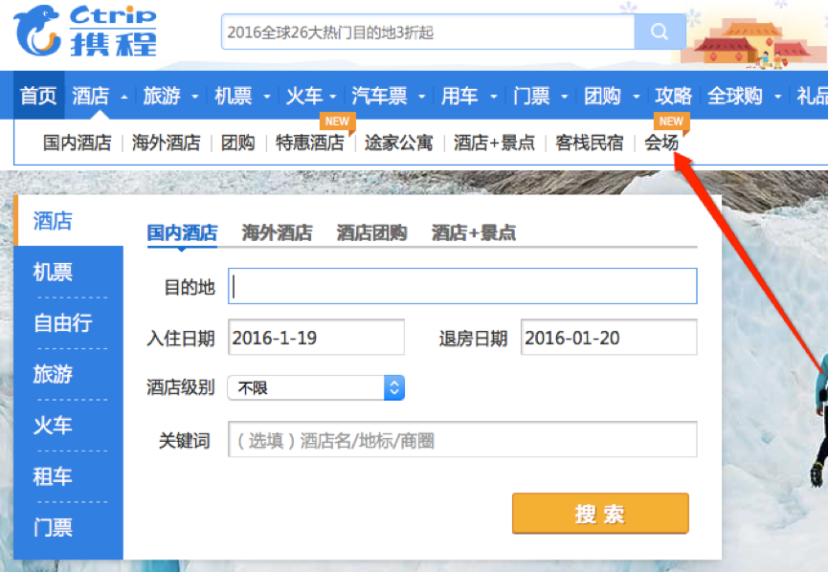Open the 特惠酒店 sub-navigation link
The width and height of the screenshot is (828, 572).
(310, 143)
